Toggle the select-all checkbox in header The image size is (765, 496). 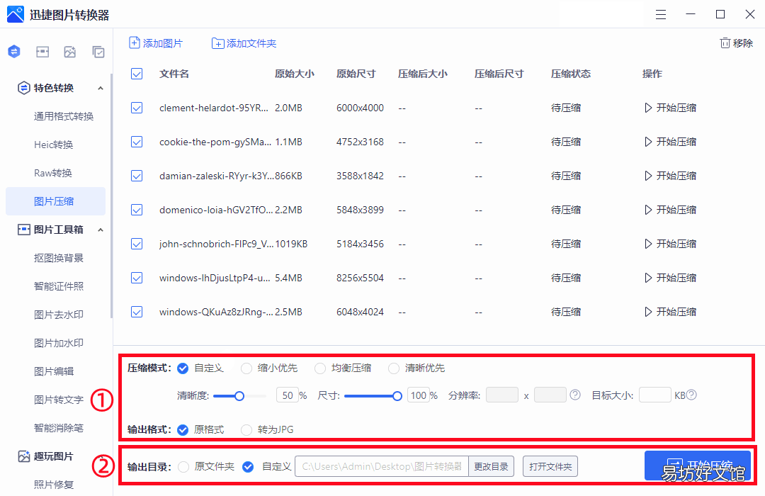coord(137,74)
